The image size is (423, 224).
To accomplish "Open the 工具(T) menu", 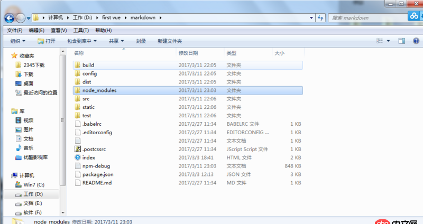I will 81,31.
